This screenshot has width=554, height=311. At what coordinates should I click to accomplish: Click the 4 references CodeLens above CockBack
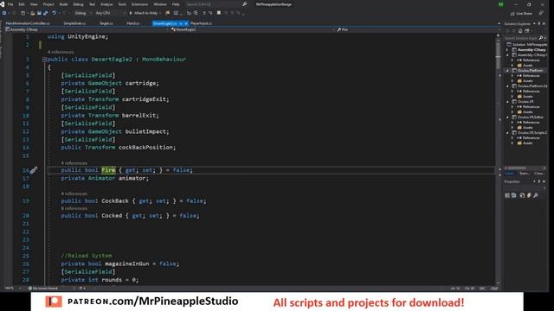pyautogui.click(x=74, y=194)
